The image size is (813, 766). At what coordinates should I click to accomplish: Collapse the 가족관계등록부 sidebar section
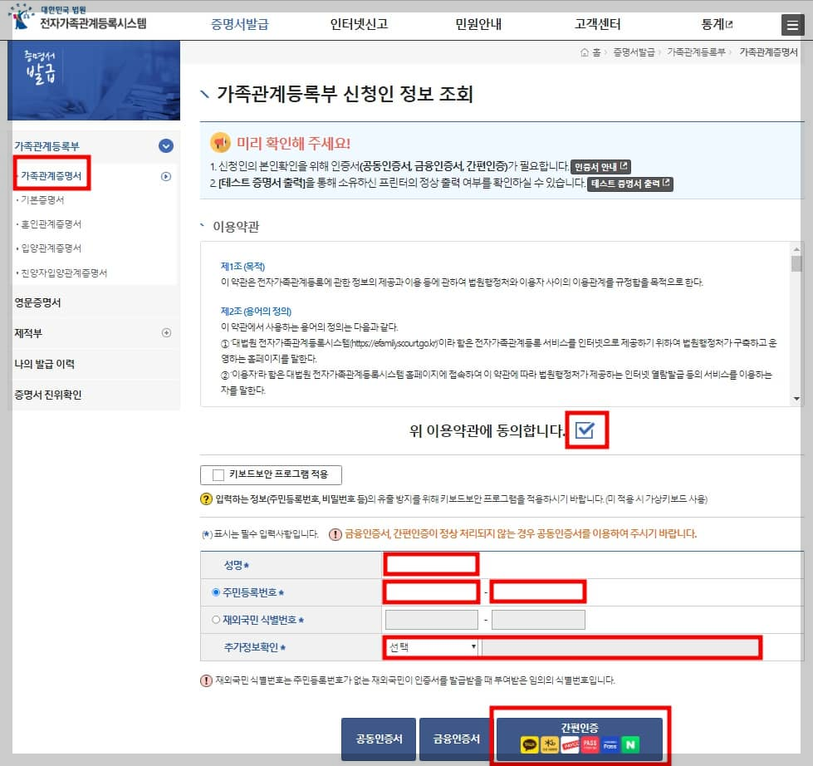pyautogui.click(x=165, y=145)
